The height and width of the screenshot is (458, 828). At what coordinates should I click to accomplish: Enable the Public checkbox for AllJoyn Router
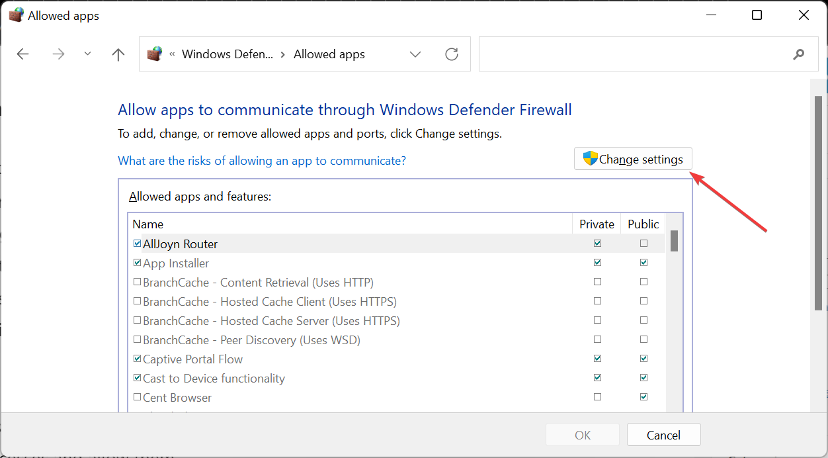pyautogui.click(x=643, y=244)
